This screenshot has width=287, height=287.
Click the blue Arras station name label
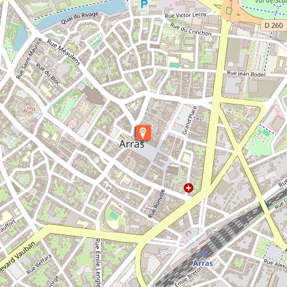[x=203, y=264]
